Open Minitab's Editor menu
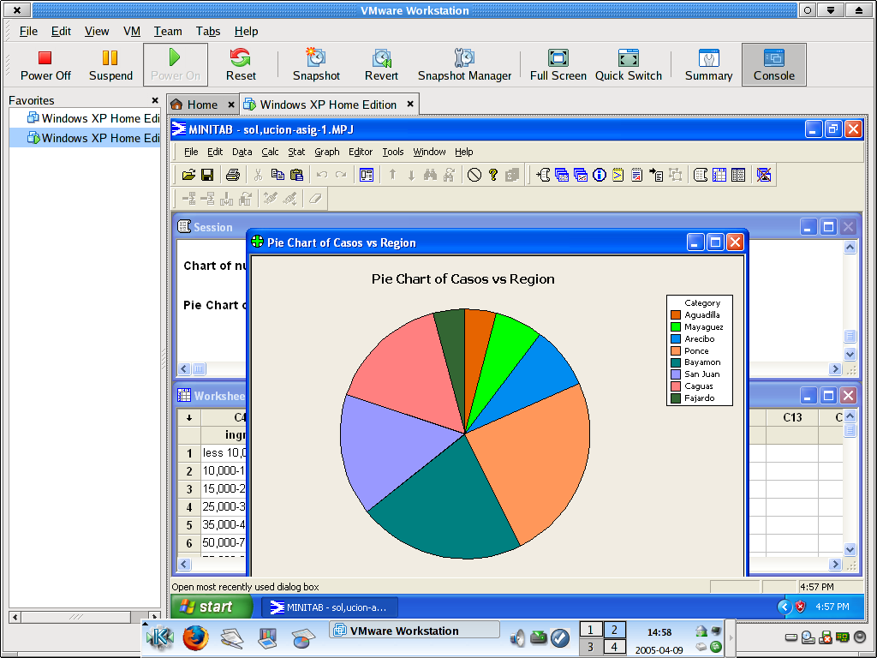The width and height of the screenshot is (877, 658). [x=361, y=152]
